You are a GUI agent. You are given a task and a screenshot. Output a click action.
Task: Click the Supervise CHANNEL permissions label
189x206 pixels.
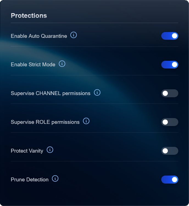[x=51, y=93]
